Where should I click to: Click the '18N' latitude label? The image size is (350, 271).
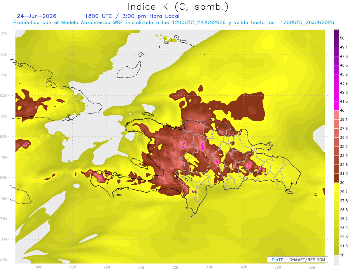point(5,198)
